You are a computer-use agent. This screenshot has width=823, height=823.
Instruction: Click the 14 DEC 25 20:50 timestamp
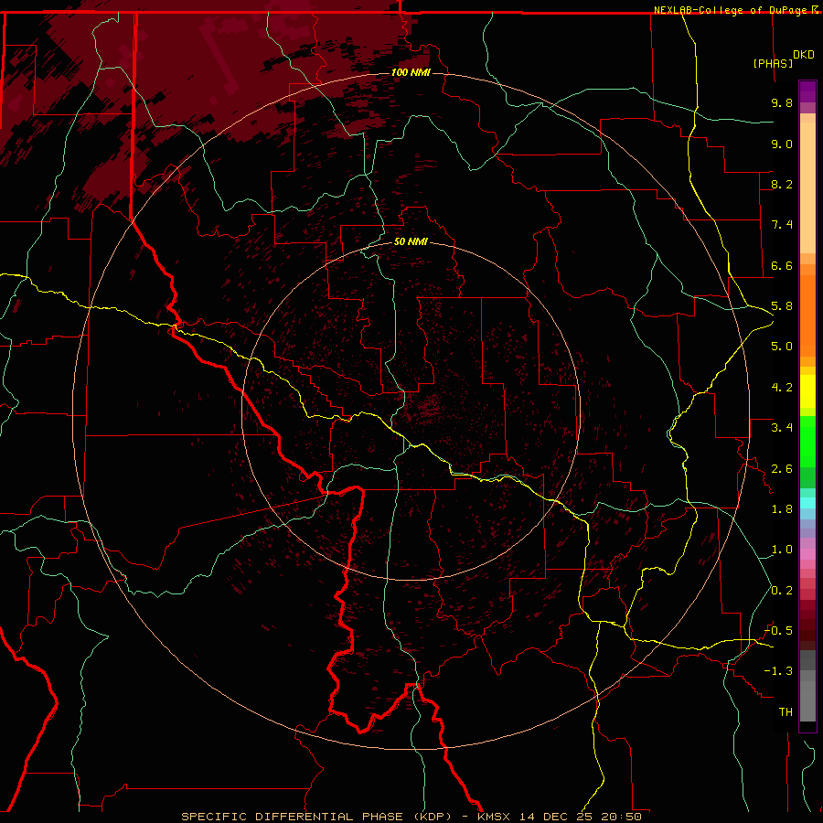581,817
